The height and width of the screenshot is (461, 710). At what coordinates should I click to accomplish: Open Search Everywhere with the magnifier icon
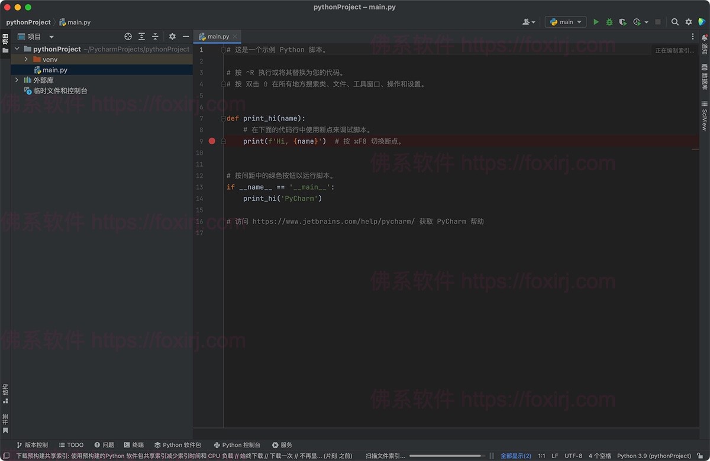coord(675,22)
